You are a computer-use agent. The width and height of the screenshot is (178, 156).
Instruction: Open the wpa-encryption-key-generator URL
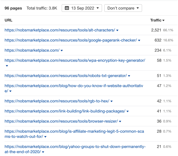click(75, 60)
